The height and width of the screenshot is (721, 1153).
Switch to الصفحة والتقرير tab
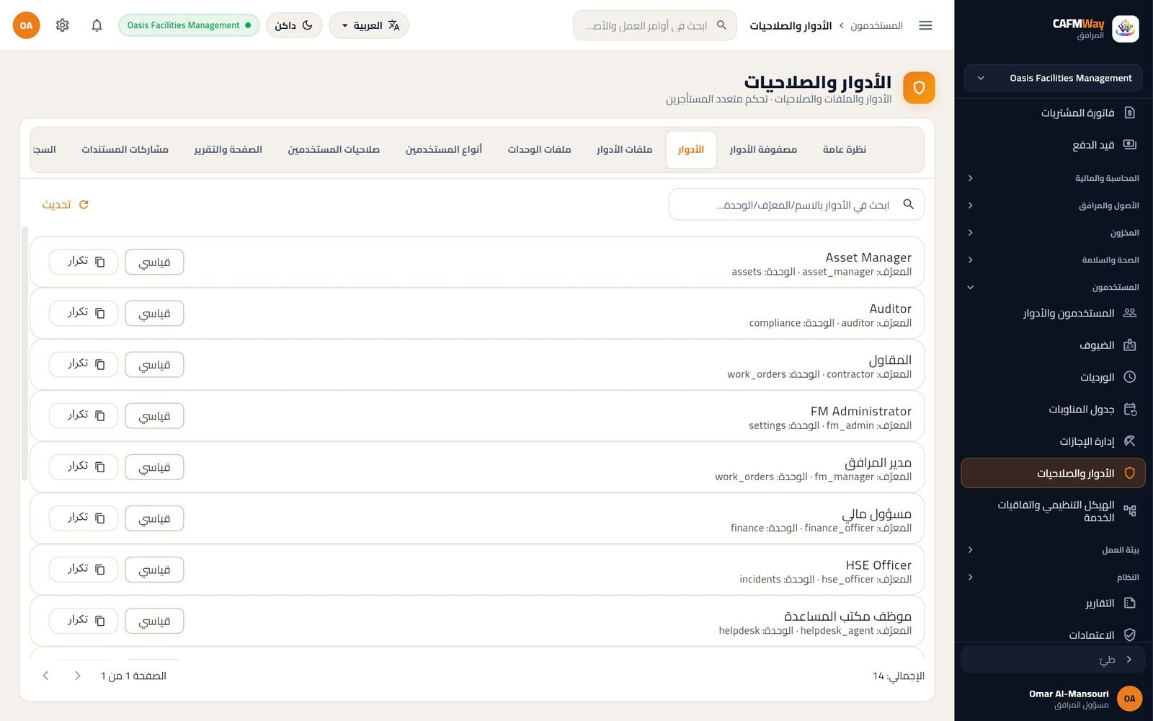[x=228, y=149]
